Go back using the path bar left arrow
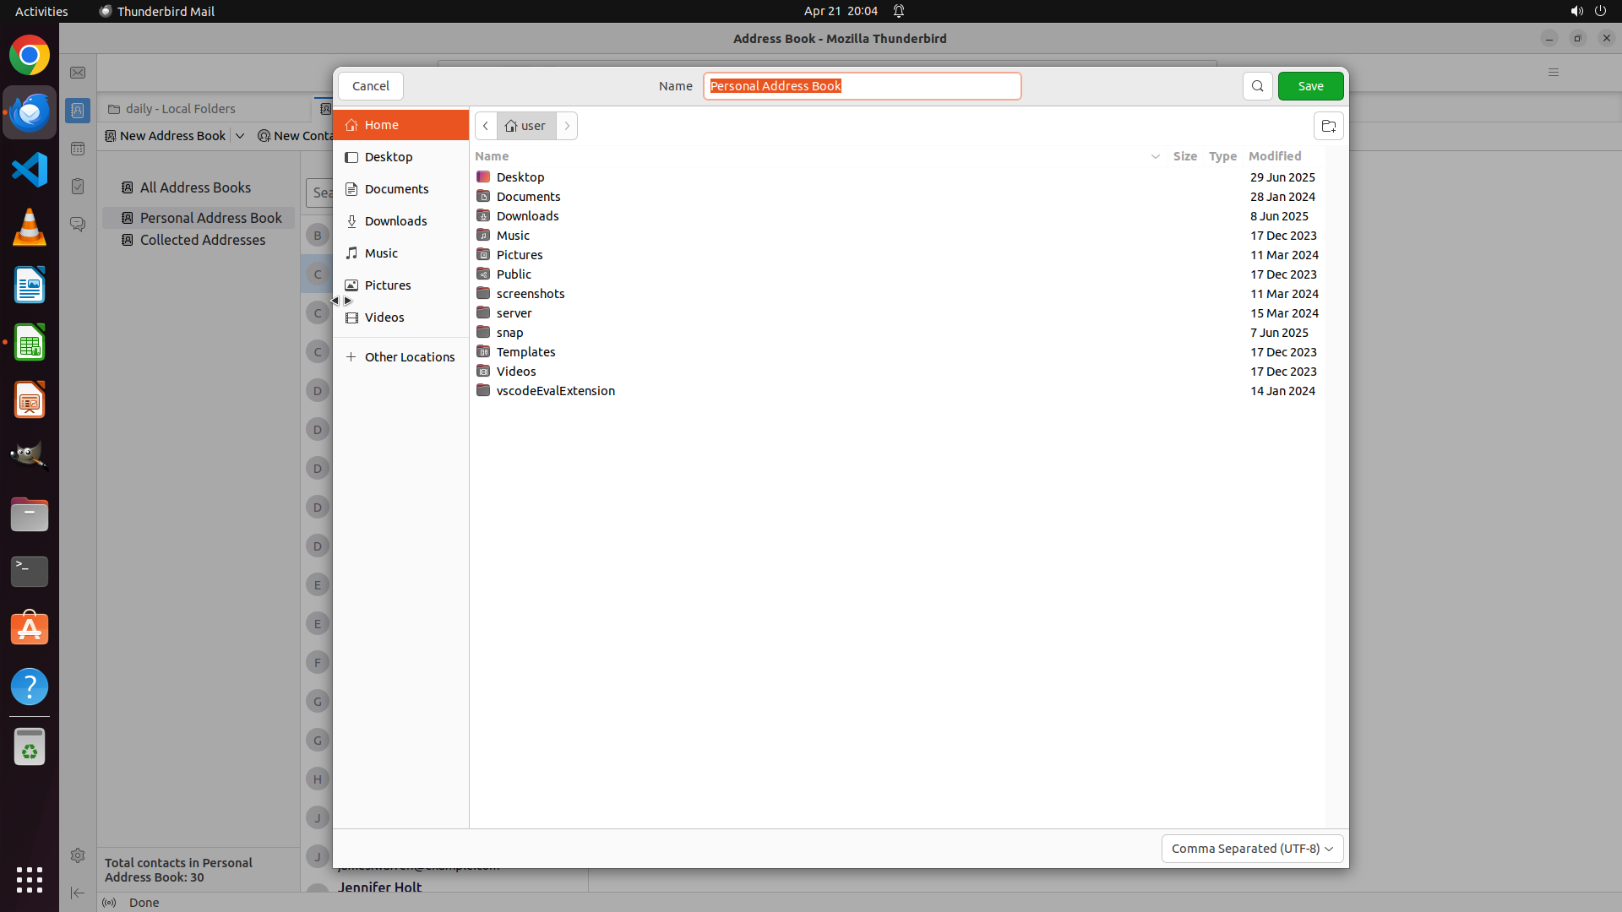Image resolution: width=1622 pixels, height=912 pixels. [x=486, y=126]
